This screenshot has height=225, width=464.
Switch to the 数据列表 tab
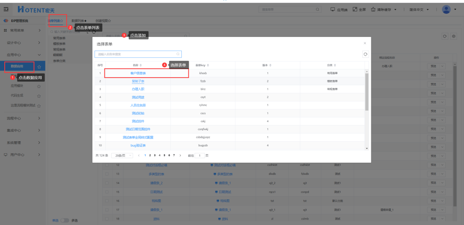coord(79,21)
